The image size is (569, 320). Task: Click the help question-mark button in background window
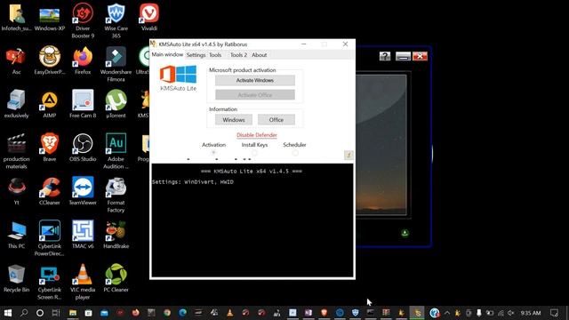pyautogui.click(x=385, y=56)
